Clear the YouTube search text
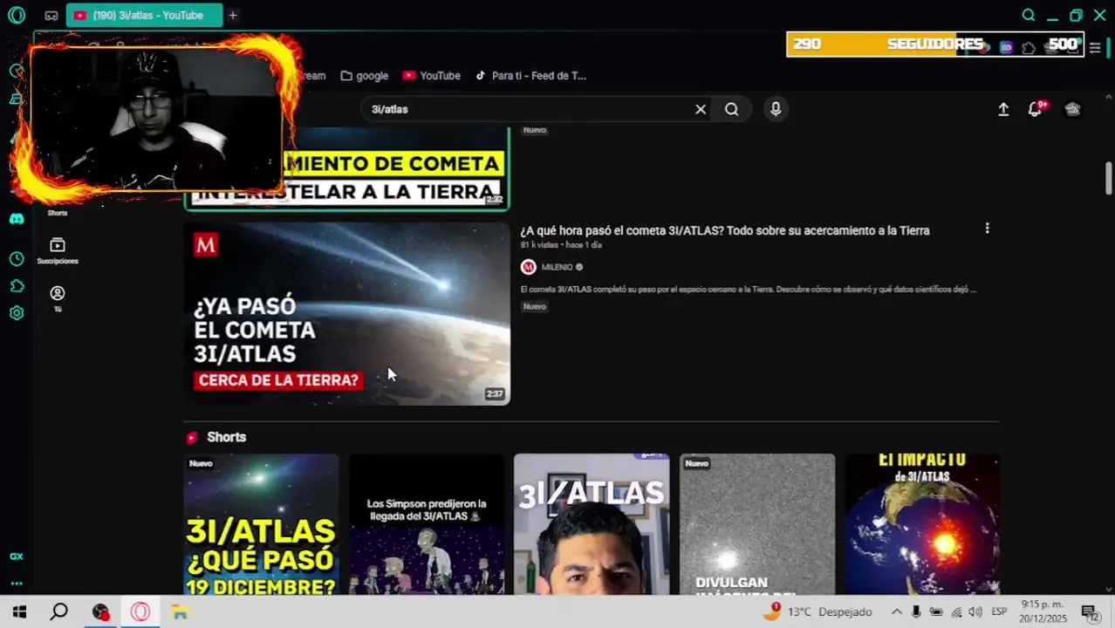The width and height of the screenshot is (1115, 628). (x=701, y=109)
